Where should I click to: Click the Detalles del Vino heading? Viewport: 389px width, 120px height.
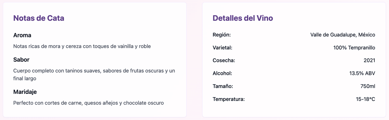pyautogui.click(x=243, y=18)
